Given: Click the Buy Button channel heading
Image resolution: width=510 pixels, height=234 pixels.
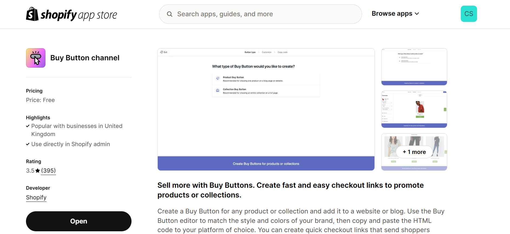Looking at the screenshot, I should tap(85, 58).
